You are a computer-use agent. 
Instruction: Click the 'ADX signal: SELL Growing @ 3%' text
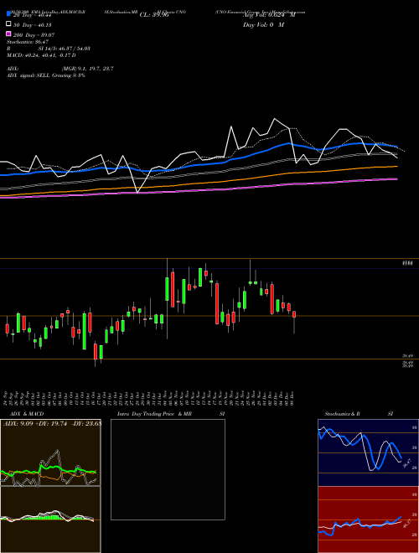[x=46, y=75]
